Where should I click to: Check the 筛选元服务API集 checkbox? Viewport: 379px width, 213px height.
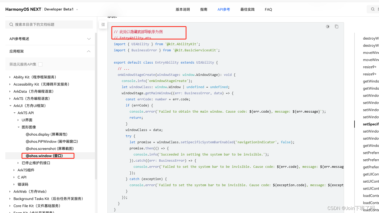[x=40, y=64]
